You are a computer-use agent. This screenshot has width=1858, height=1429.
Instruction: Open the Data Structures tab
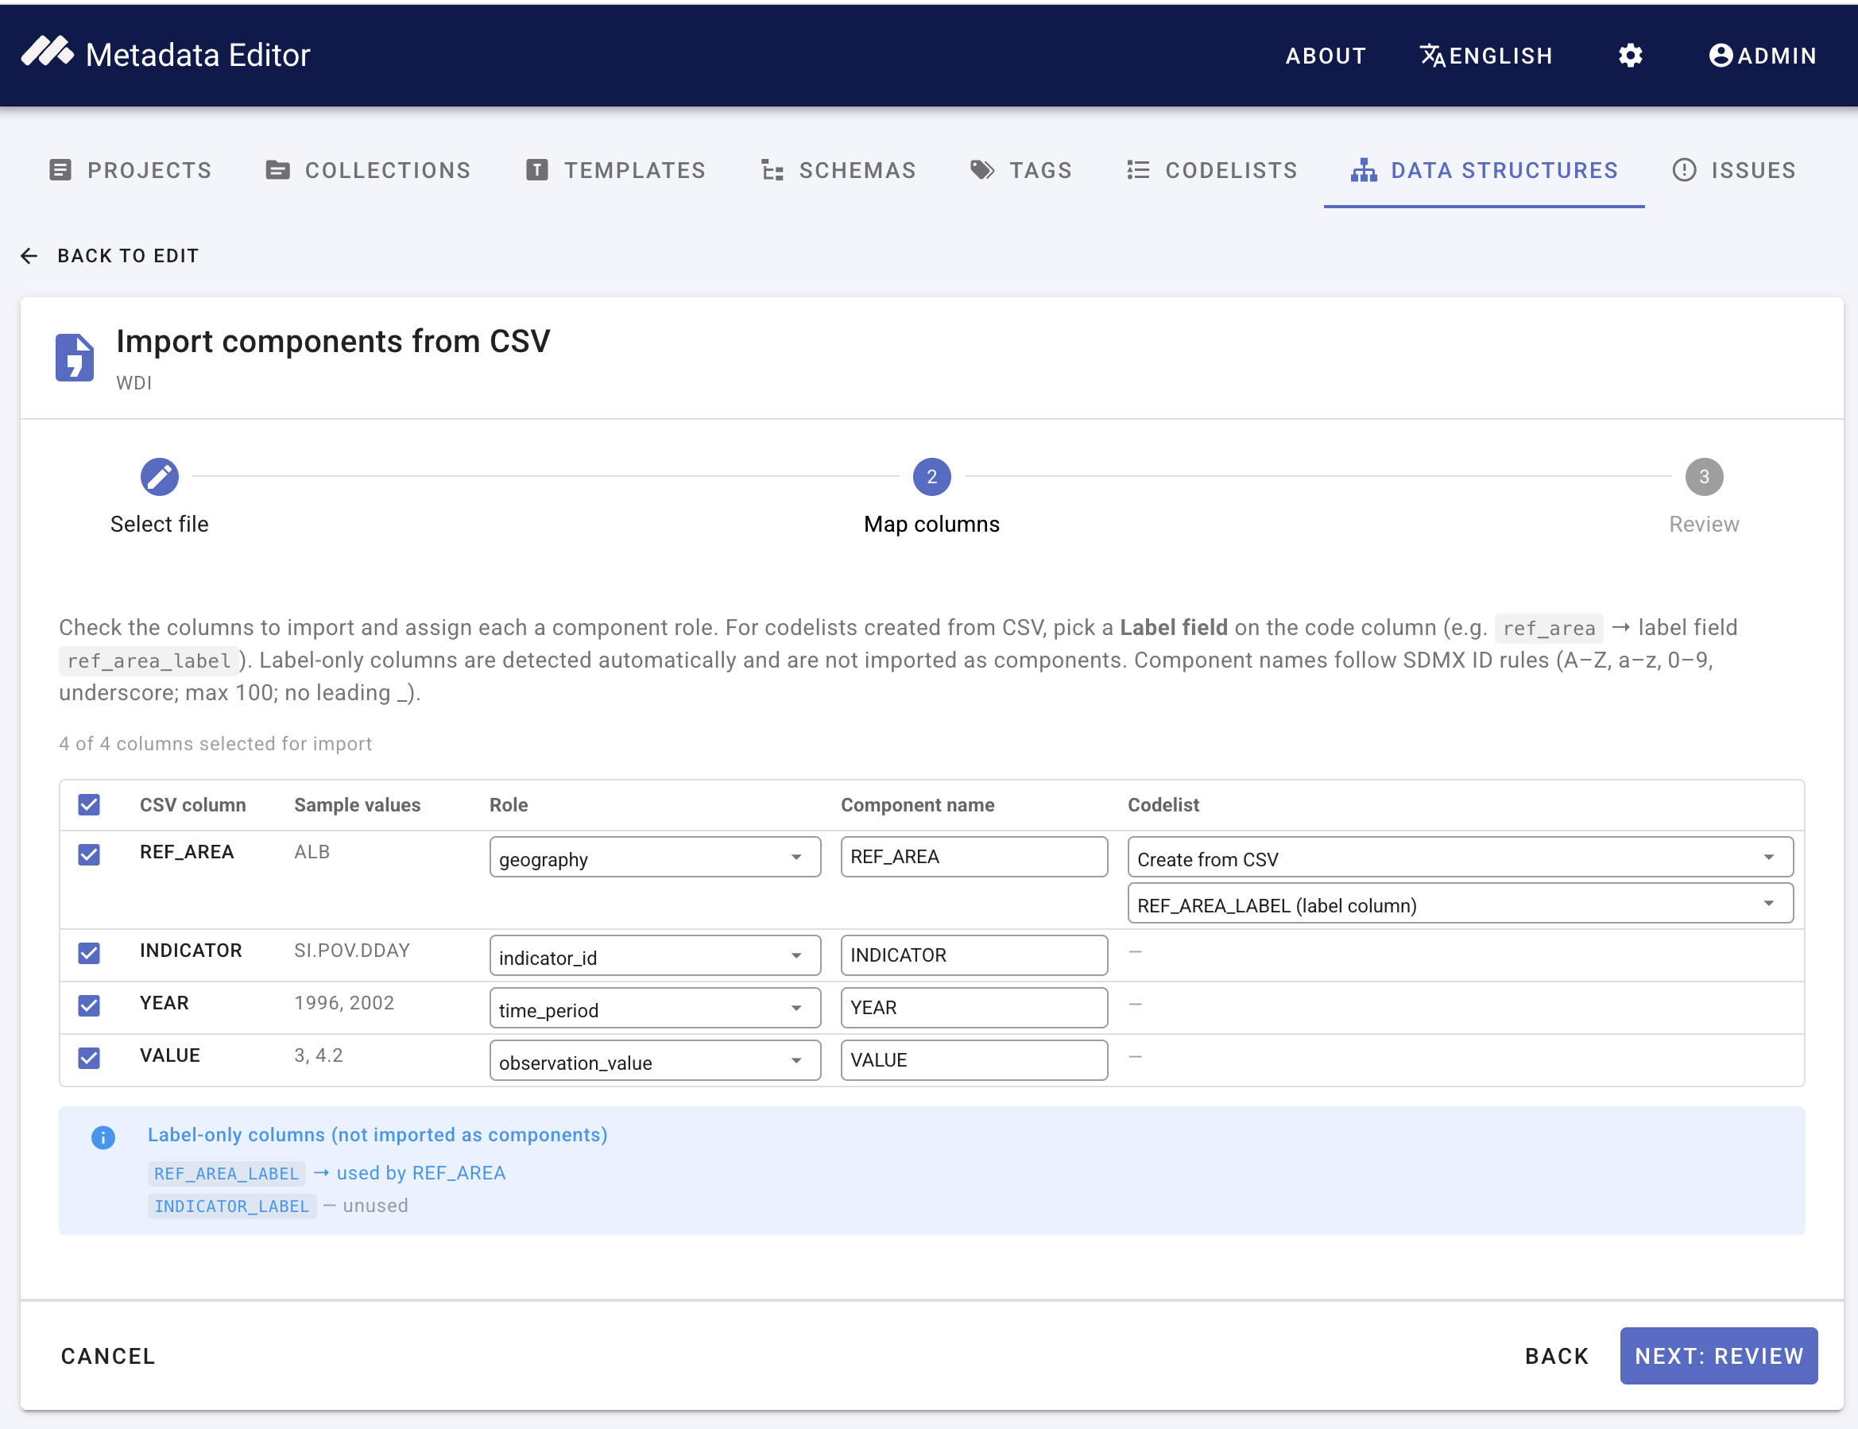[1484, 170]
